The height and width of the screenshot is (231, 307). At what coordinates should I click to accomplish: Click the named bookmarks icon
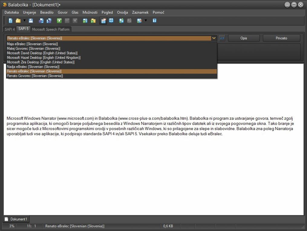tap(139, 21)
